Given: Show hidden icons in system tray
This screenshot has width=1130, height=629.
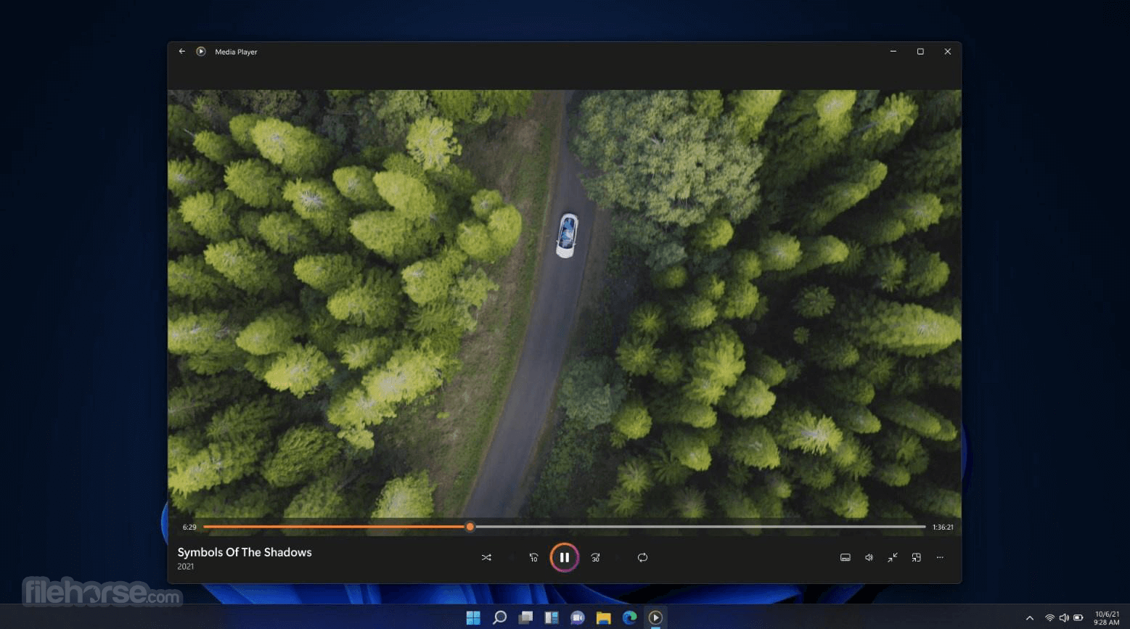Looking at the screenshot, I should (x=1029, y=618).
